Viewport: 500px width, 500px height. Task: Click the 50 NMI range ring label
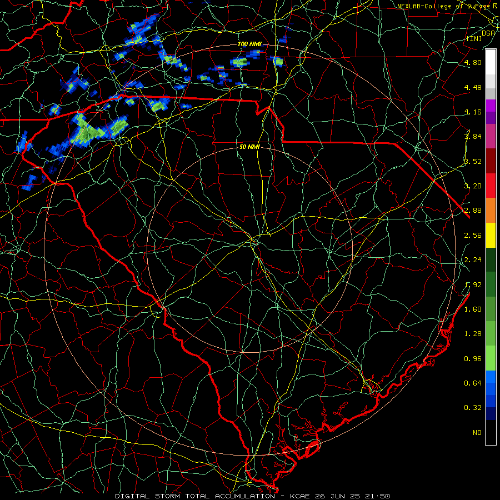click(249, 147)
